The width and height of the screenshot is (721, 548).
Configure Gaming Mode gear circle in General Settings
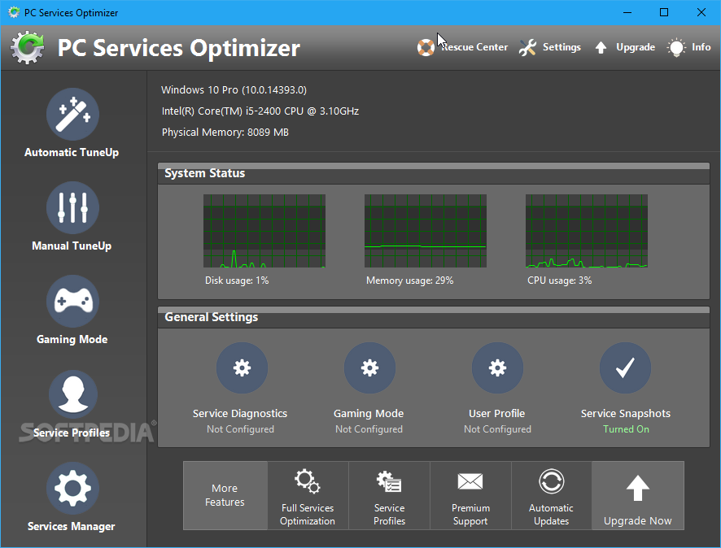click(369, 368)
